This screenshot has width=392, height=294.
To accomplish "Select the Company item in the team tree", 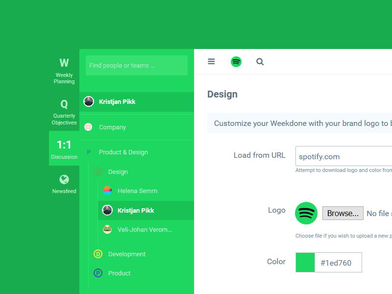I will [x=112, y=126].
